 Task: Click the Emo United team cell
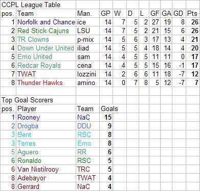46,57
